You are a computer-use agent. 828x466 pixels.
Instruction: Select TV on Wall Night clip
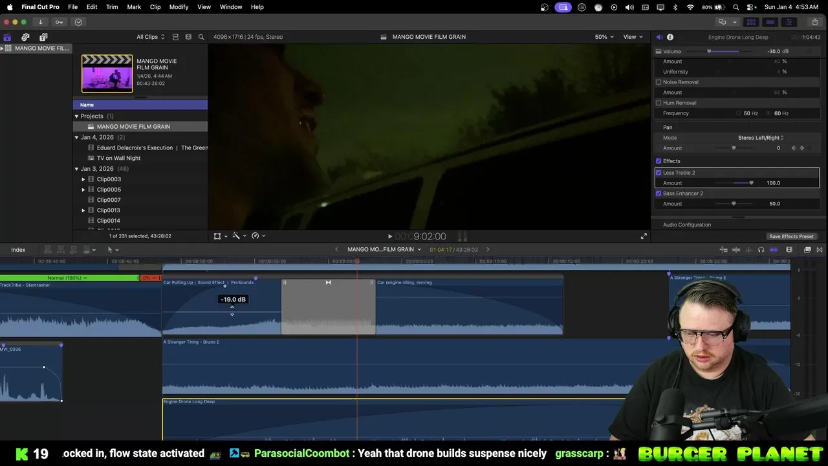click(118, 158)
